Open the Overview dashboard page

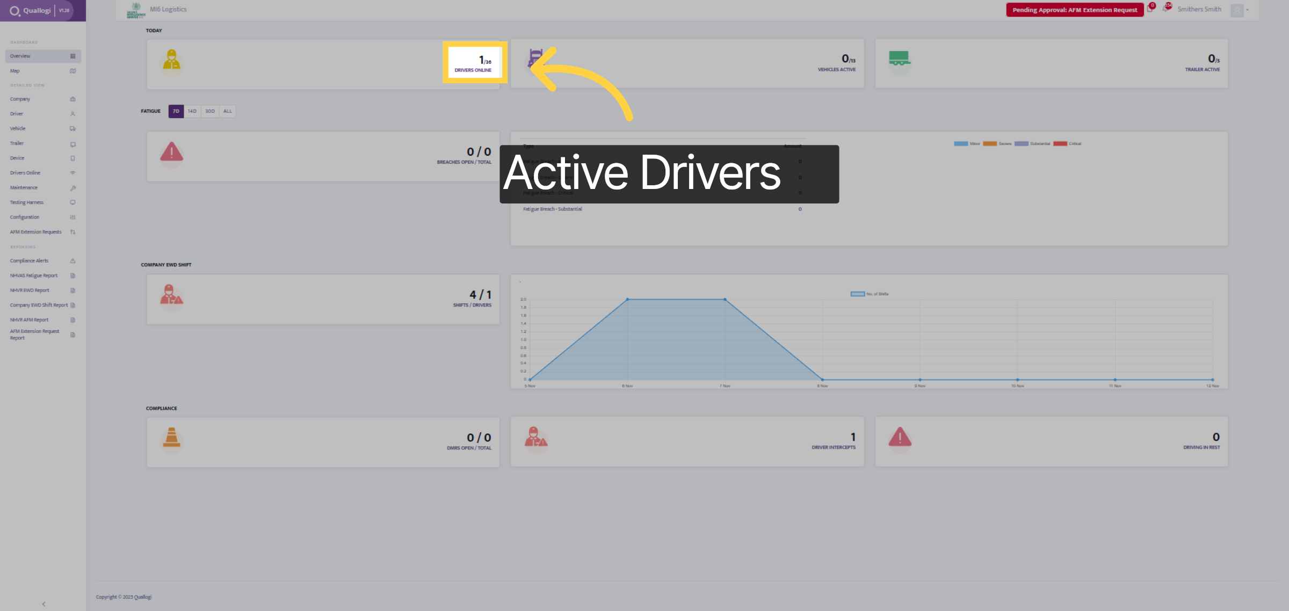[x=43, y=56]
